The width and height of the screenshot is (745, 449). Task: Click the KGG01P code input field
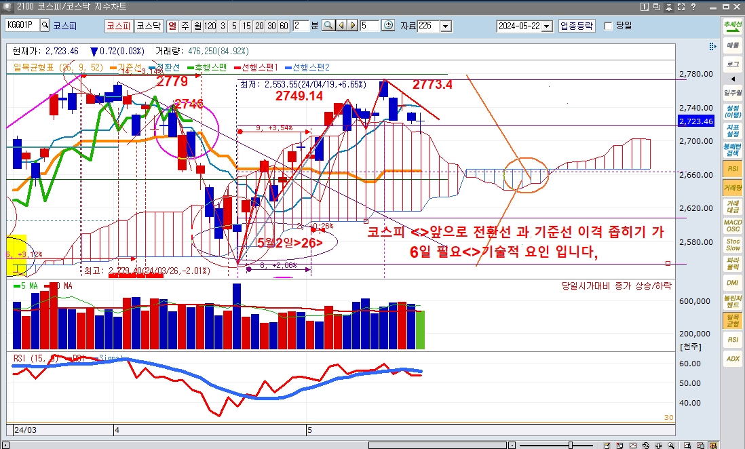pyautogui.click(x=22, y=25)
